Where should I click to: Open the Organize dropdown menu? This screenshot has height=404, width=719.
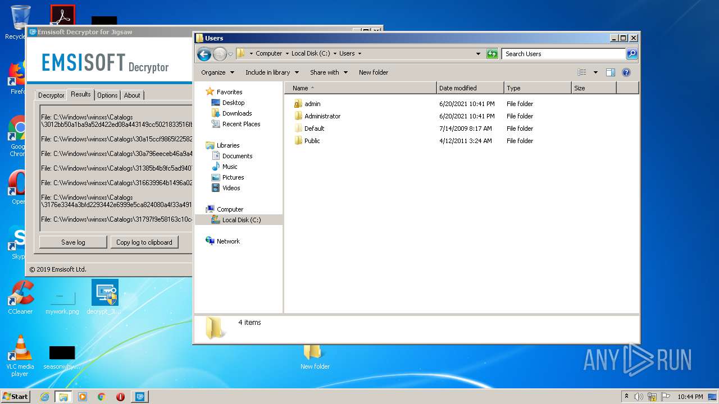(217, 72)
